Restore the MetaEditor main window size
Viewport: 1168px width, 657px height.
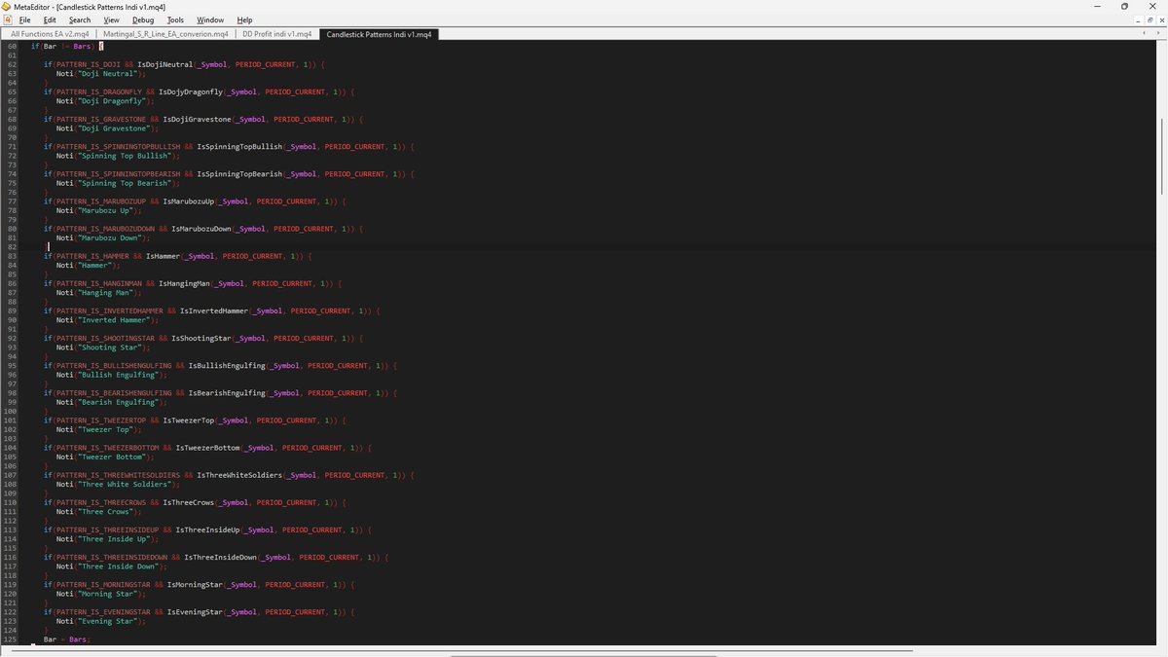[1124, 6]
